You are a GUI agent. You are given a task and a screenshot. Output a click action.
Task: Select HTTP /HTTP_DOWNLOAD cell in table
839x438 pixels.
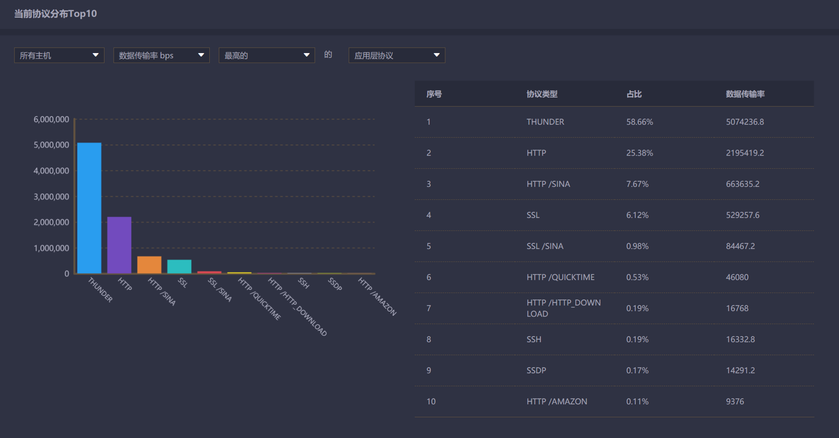[564, 308]
